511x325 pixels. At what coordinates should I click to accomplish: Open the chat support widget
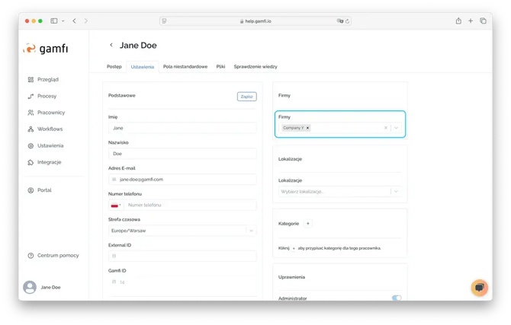(x=479, y=287)
